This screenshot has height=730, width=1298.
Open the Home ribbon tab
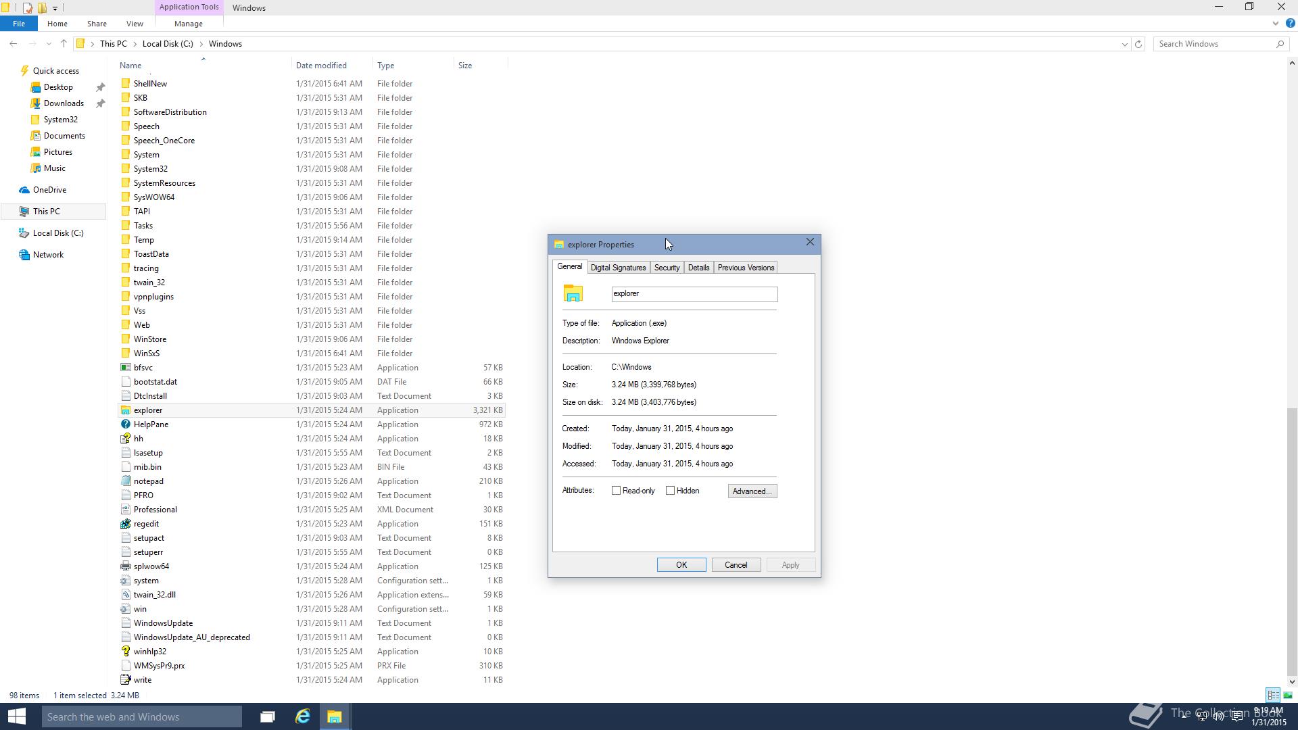pos(57,24)
